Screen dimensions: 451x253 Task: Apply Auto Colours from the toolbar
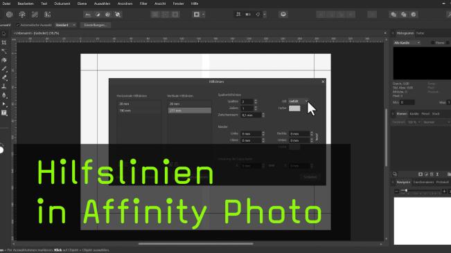[x=107, y=15]
